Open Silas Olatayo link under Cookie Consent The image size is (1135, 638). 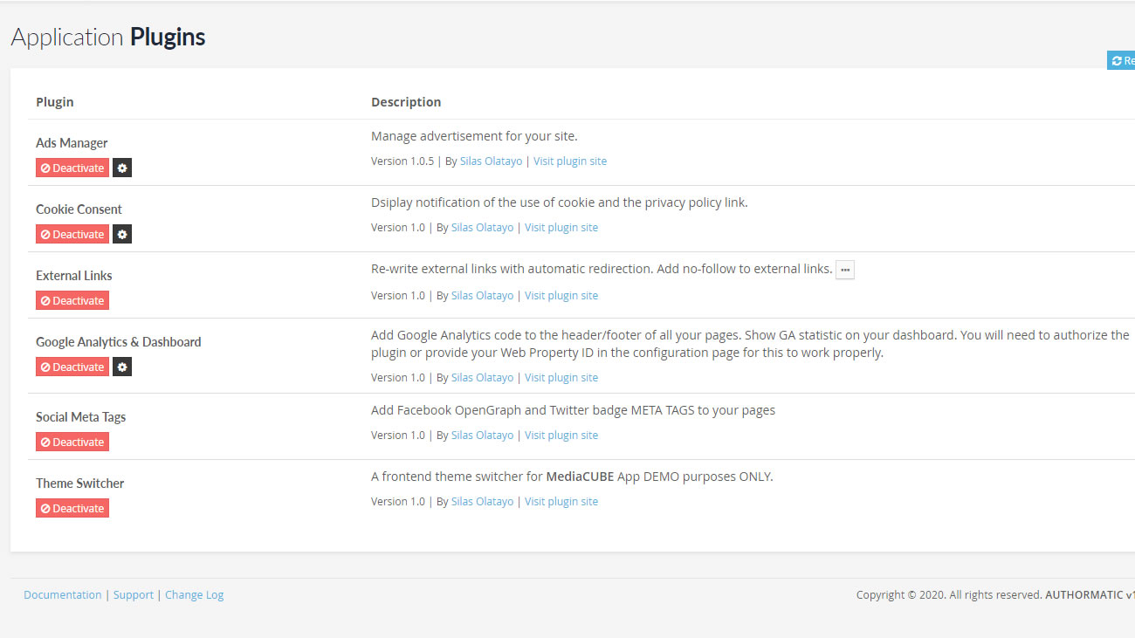click(x=482, y=228)
